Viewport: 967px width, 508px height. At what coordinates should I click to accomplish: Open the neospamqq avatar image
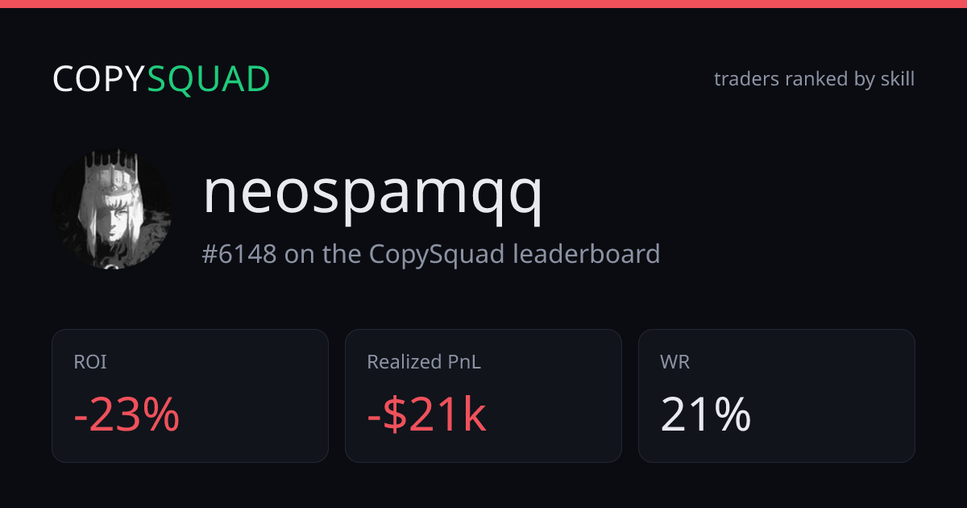point(111,210)
